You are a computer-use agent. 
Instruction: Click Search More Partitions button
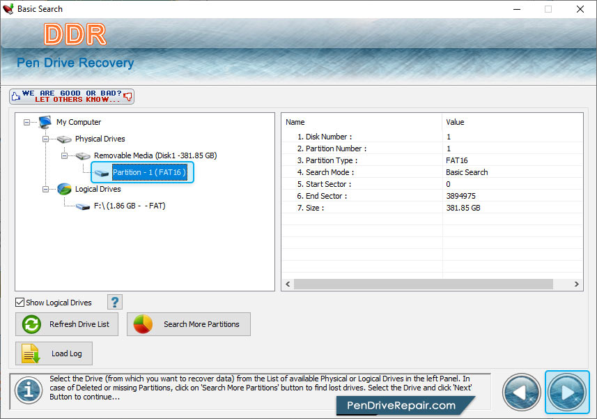tap(189, 324)
